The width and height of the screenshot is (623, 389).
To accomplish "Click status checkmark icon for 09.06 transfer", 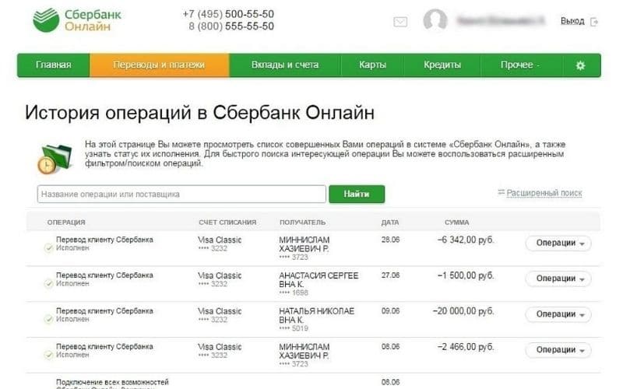I will click(48, 319).
